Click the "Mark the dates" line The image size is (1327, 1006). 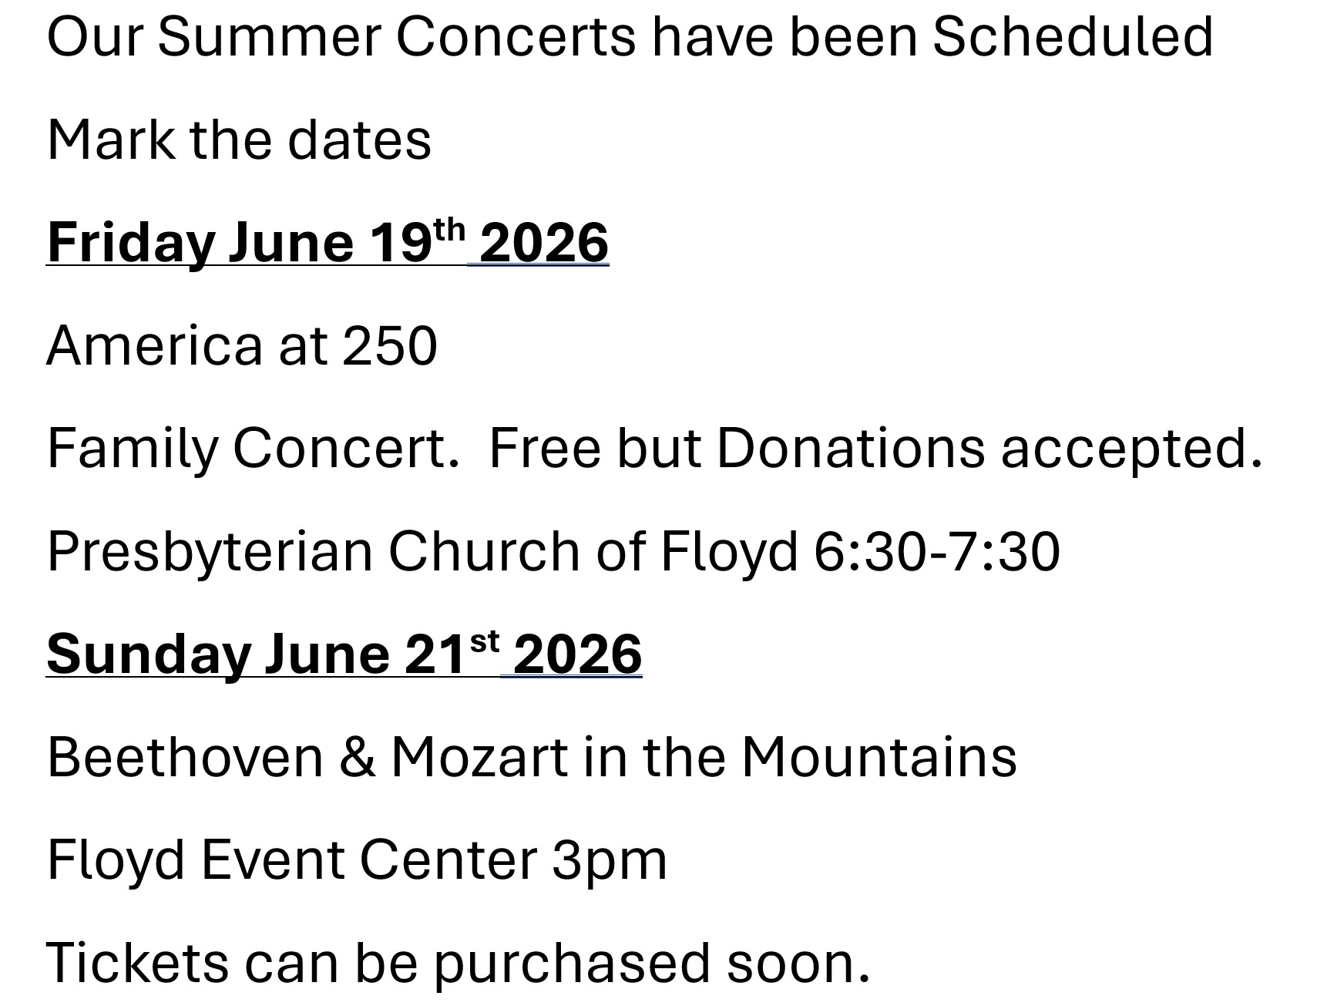[239, 140]
